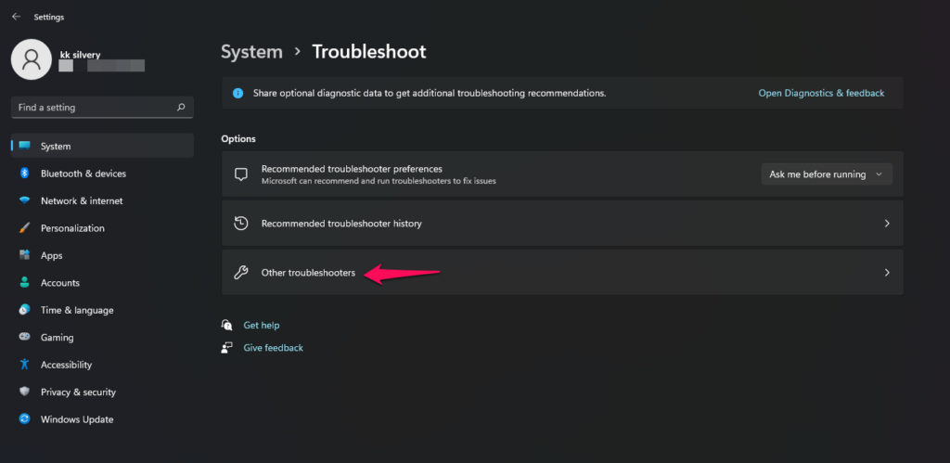
Task: Open Recommended troubleshooter history row
Action: tap(562, 223)
